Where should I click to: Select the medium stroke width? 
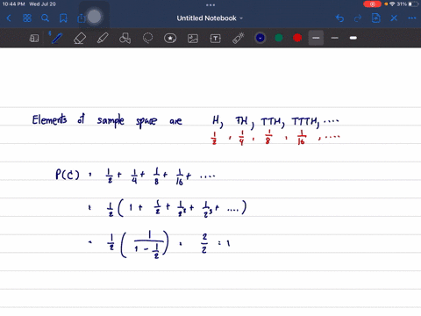click(335, 38)
